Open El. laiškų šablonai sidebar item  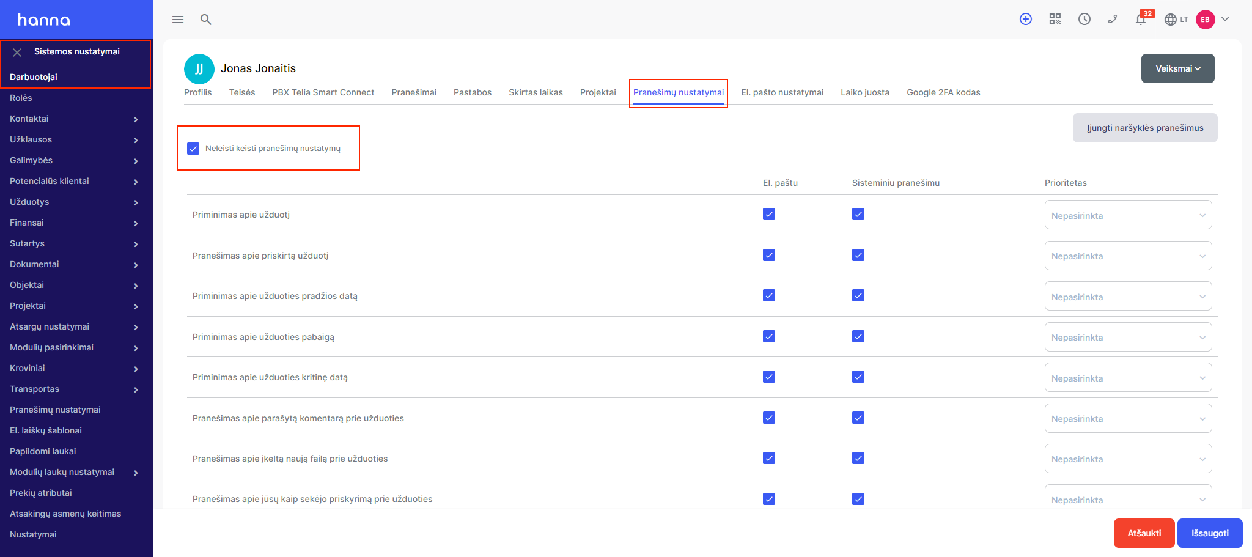(x=46, y=430)
